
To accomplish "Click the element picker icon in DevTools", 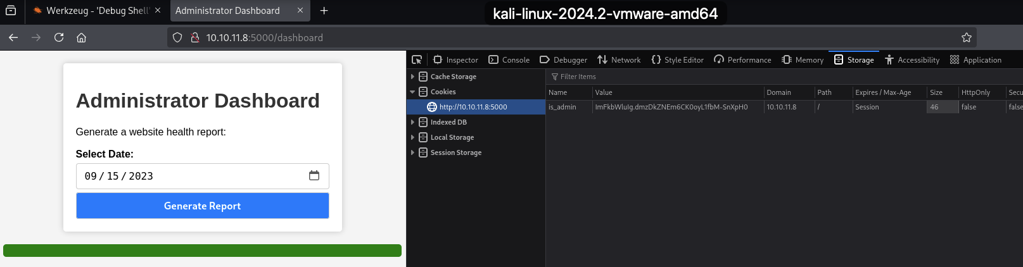I will [x=417, y=60].
